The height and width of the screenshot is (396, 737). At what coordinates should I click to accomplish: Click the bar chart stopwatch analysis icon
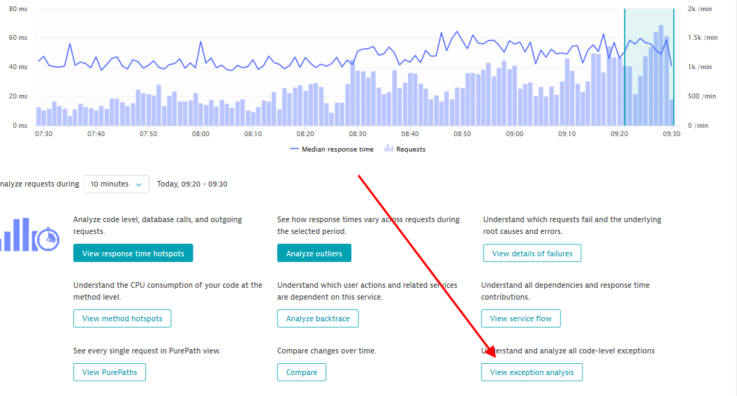click(30, 235)
